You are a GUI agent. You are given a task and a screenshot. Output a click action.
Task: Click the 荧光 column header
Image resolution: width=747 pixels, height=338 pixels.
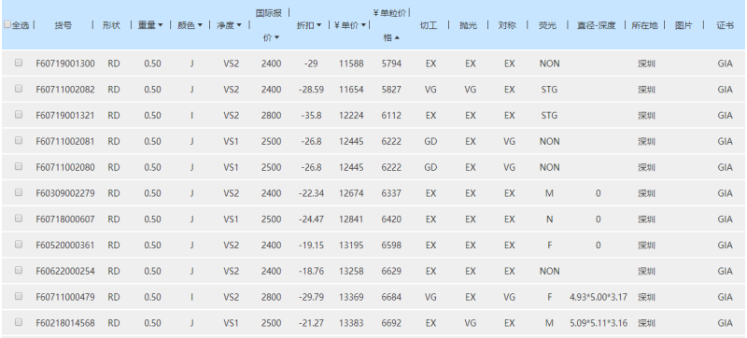(x=547, y=25)
